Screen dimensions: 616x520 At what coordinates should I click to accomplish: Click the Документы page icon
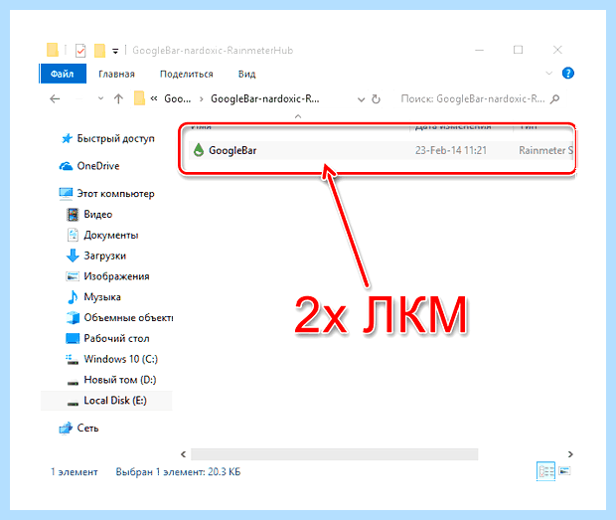pyautogui.click(x=73, y=235)
